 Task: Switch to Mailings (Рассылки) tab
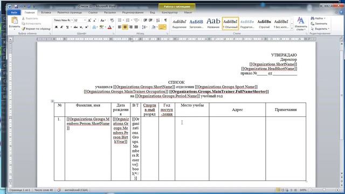pyautogui.click(x=110, y=12)
